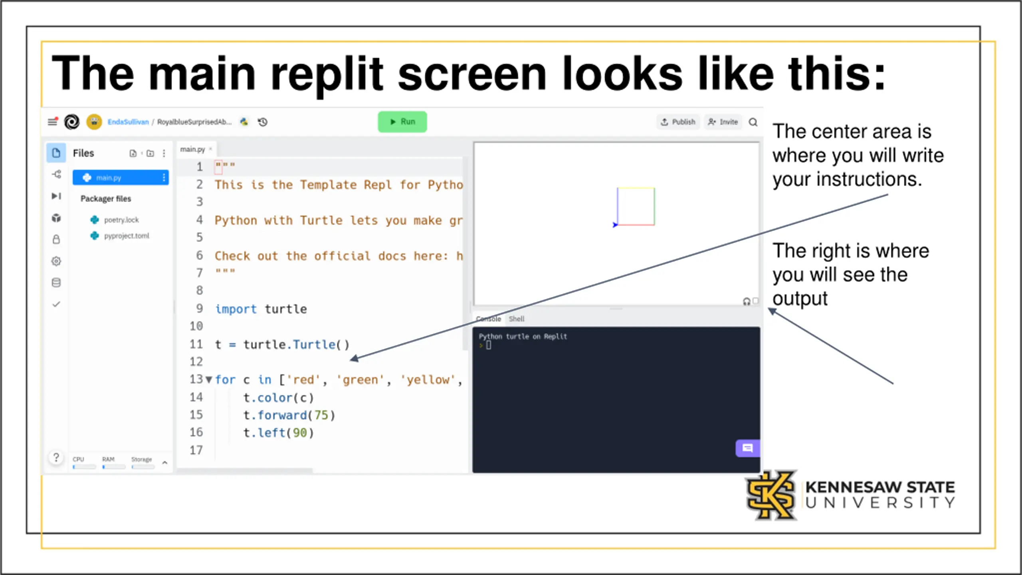Click the RAM usage bar
The image size is (1022, 575).
113,467
